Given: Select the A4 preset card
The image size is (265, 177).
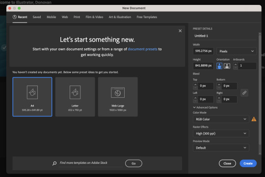Looking at the screenshot, I should 32,97.
